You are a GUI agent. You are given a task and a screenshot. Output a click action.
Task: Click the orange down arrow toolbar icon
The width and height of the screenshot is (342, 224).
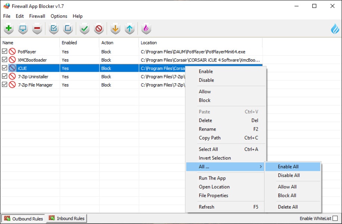pyautogui.click(x=115, y=28)
